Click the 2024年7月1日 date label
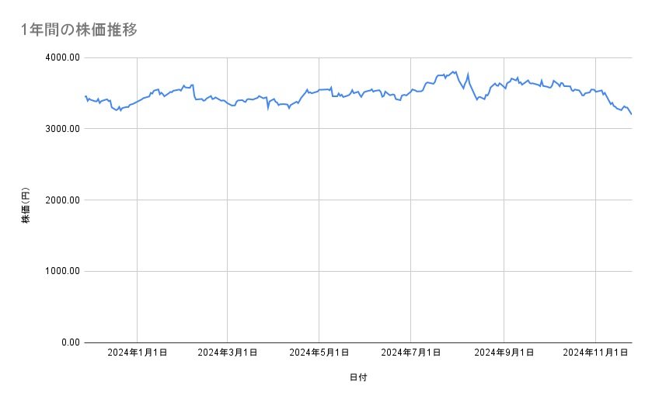This screenshot has height=403, width=652. (410, 353)
